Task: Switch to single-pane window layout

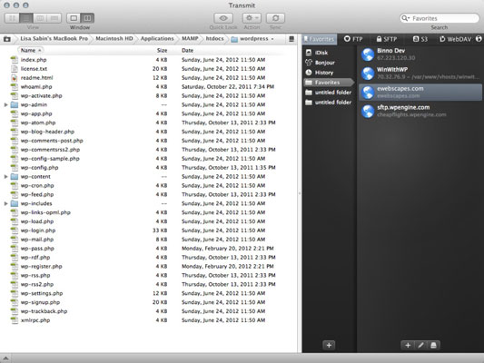Action: coord(74,18)
